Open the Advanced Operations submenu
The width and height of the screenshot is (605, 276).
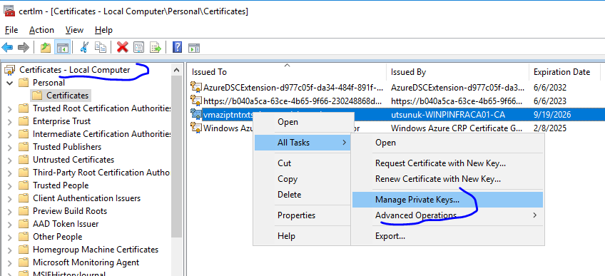coord(447,215)
